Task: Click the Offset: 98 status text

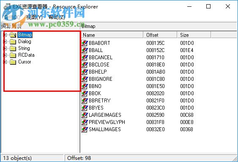Action: (x=79, y=158)
